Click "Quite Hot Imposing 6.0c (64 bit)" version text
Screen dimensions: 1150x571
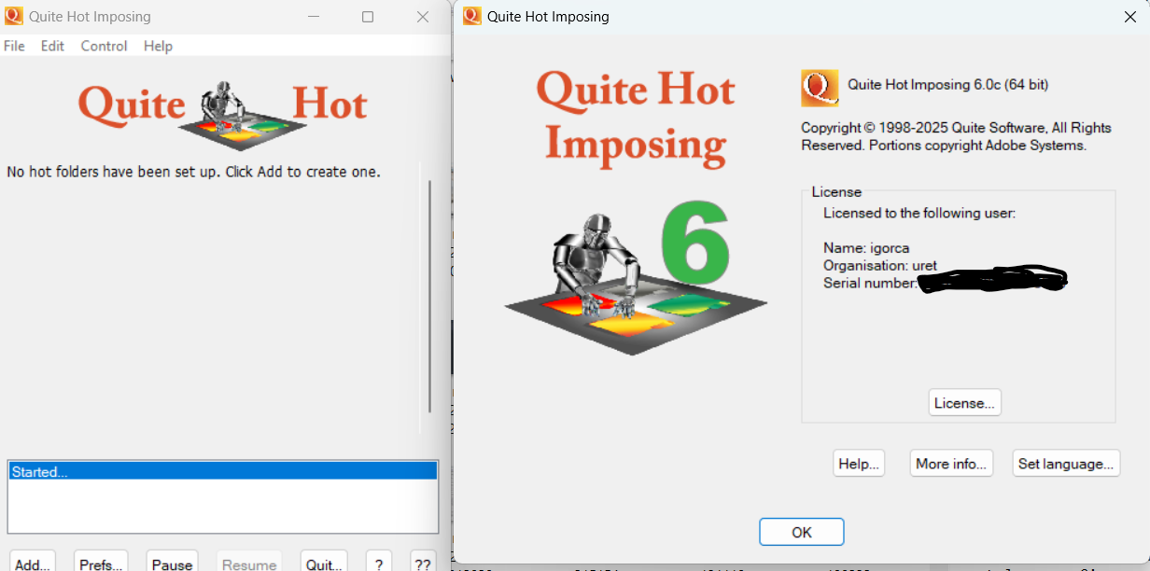point(947,85)
